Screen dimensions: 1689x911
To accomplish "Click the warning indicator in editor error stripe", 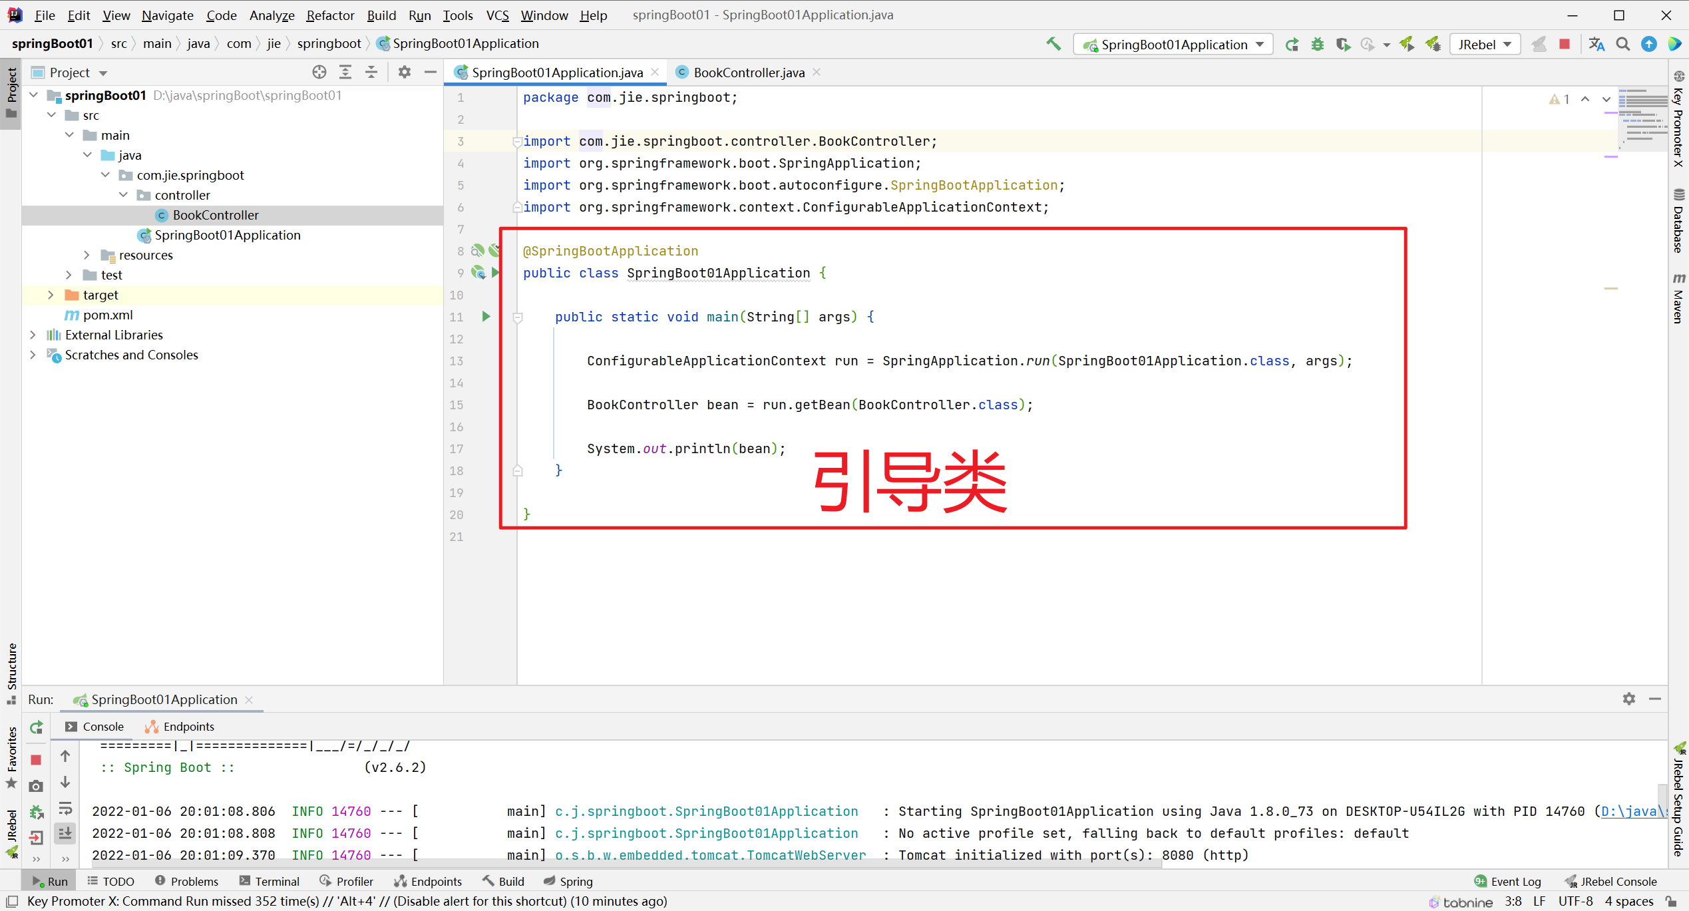I will (1558, 98).
